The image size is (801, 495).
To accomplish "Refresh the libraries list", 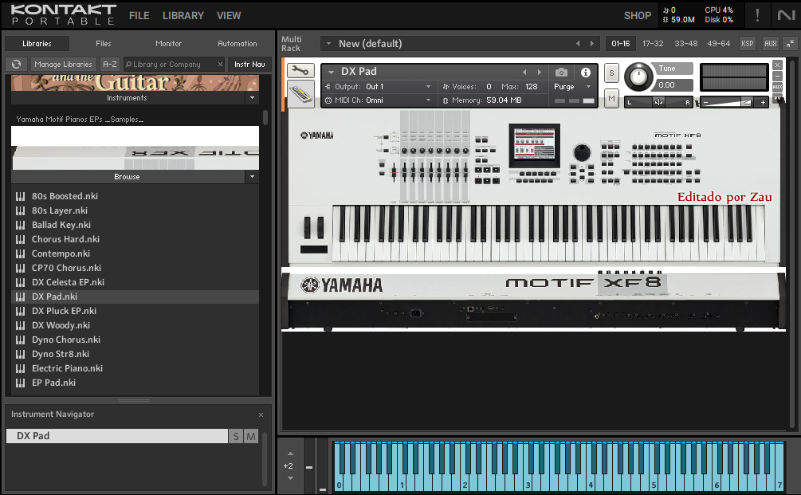I will [x=17, y=65].
